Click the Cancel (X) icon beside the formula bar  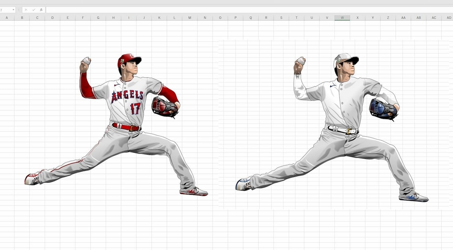click(26, 10)
